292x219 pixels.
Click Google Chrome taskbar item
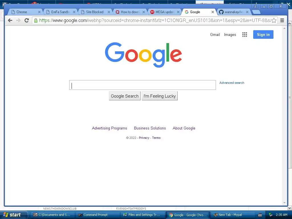point(188,215)
